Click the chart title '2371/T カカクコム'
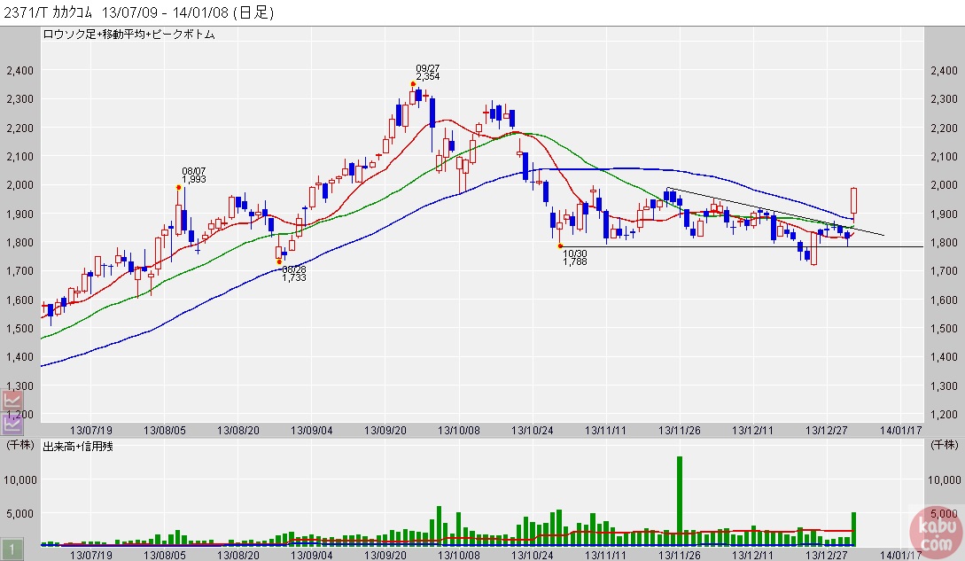The height and width of the screenshot is (561, 965). point(49,12)
